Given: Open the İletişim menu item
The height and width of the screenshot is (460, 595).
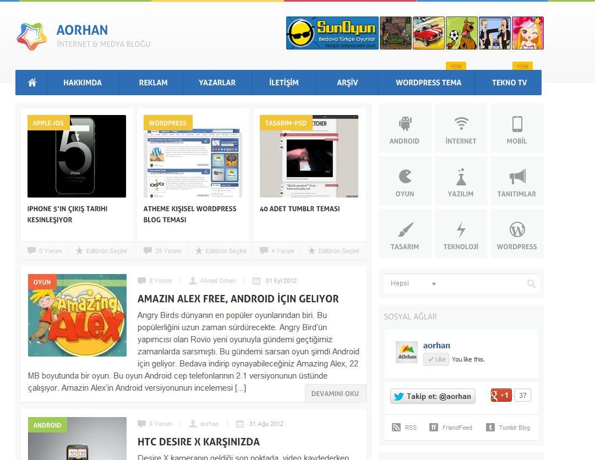Looking at the screenshot, I should click(284, 83).
